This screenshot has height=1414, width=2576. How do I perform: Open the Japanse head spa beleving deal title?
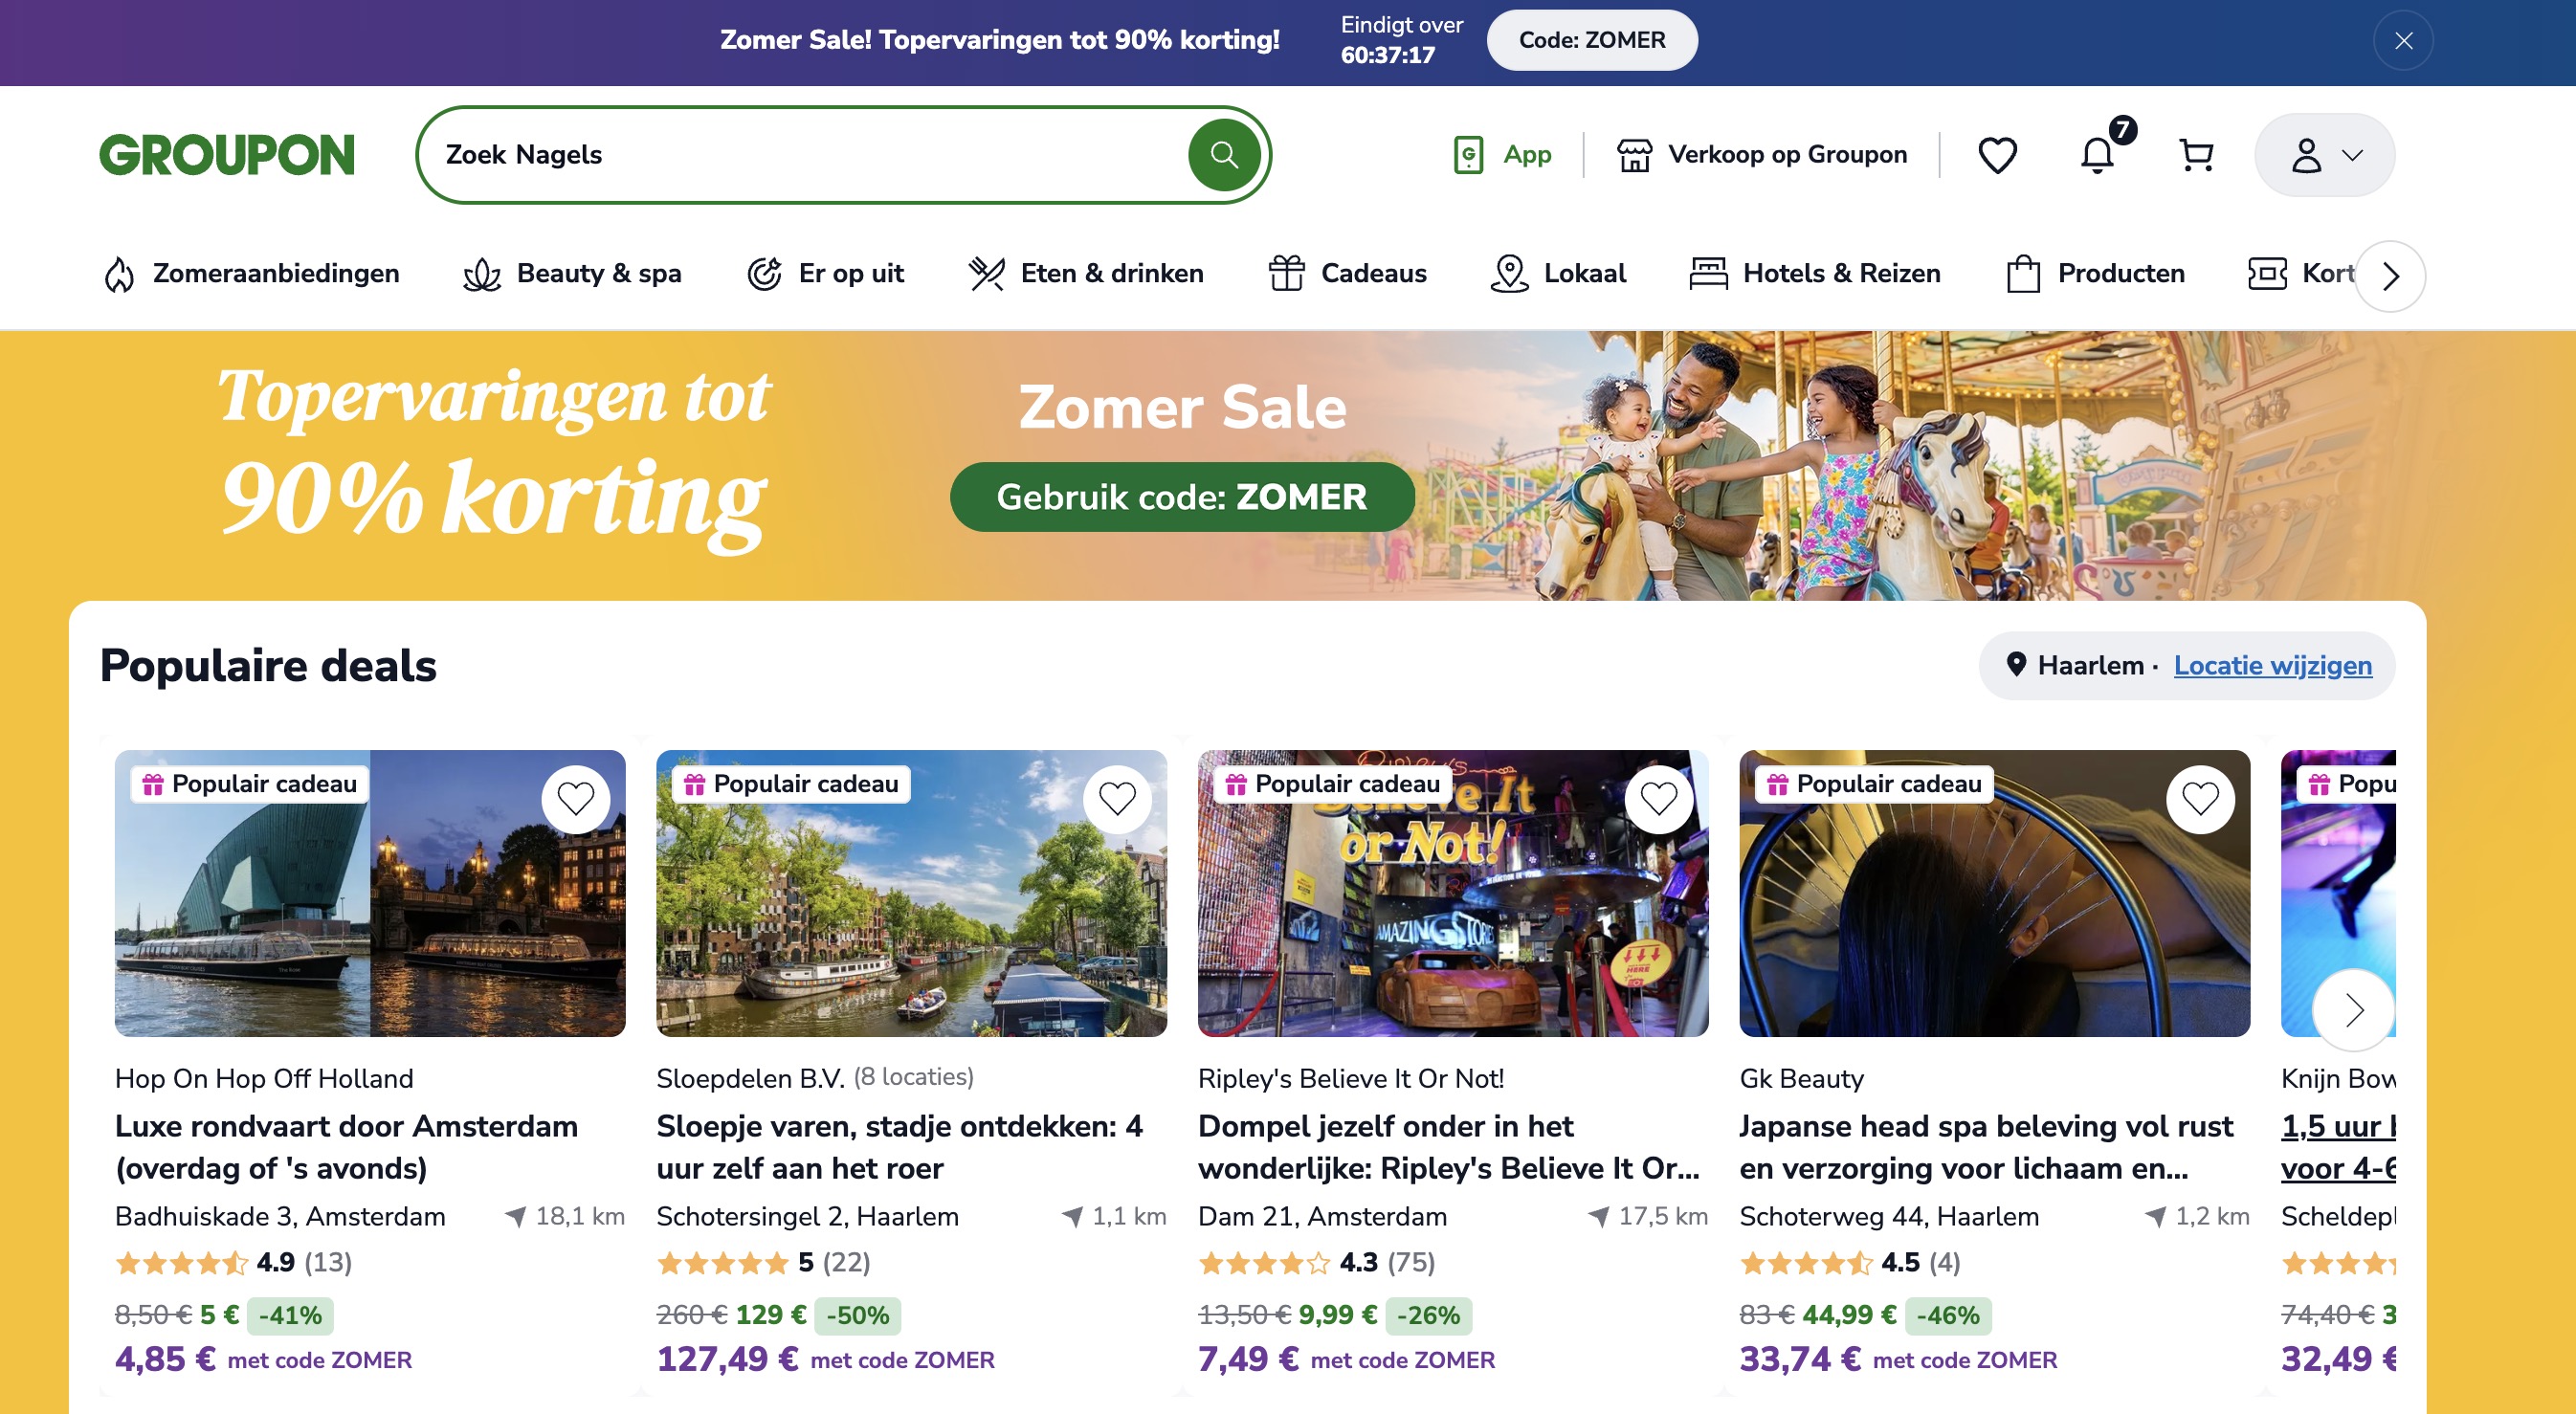[1986, 1147]
